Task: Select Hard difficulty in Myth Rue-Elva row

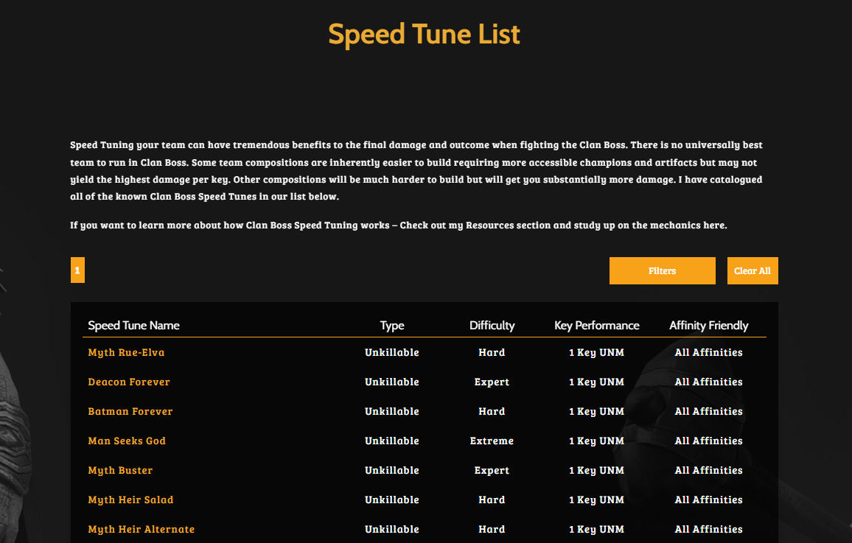Action: [492, 352]
